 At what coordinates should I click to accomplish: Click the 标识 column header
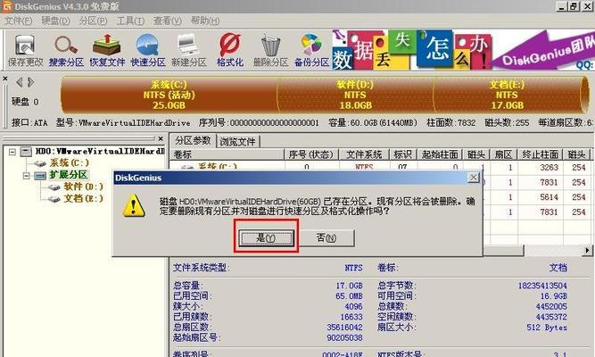(403, 154)
